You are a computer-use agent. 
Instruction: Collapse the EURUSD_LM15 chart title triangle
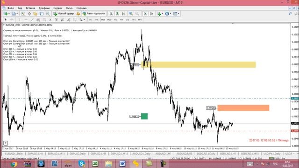click(x=4, y=25)
